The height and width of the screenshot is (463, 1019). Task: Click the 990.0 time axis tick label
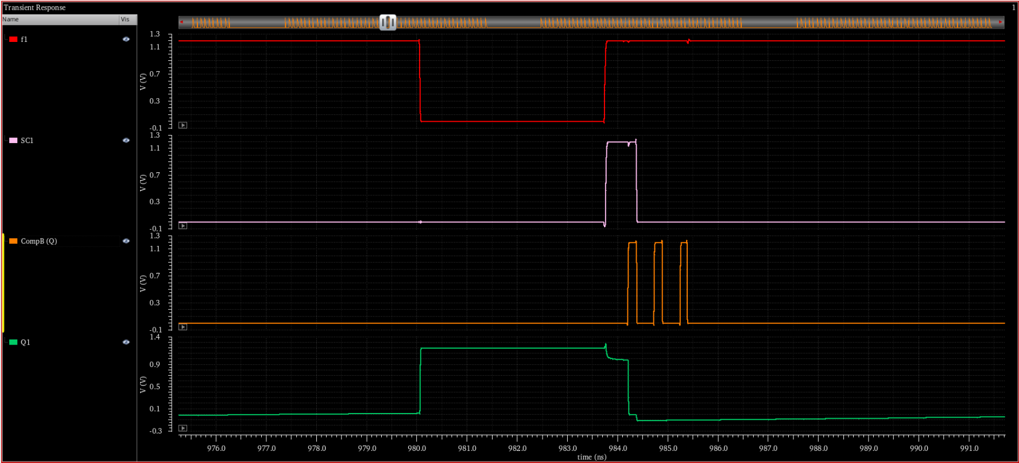(x=919, y=448)
